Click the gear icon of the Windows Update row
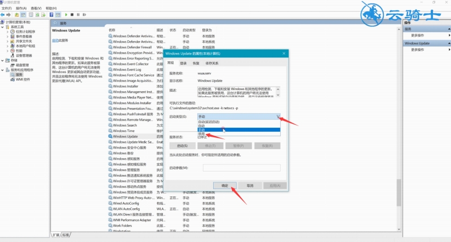 tap(110, 136)
